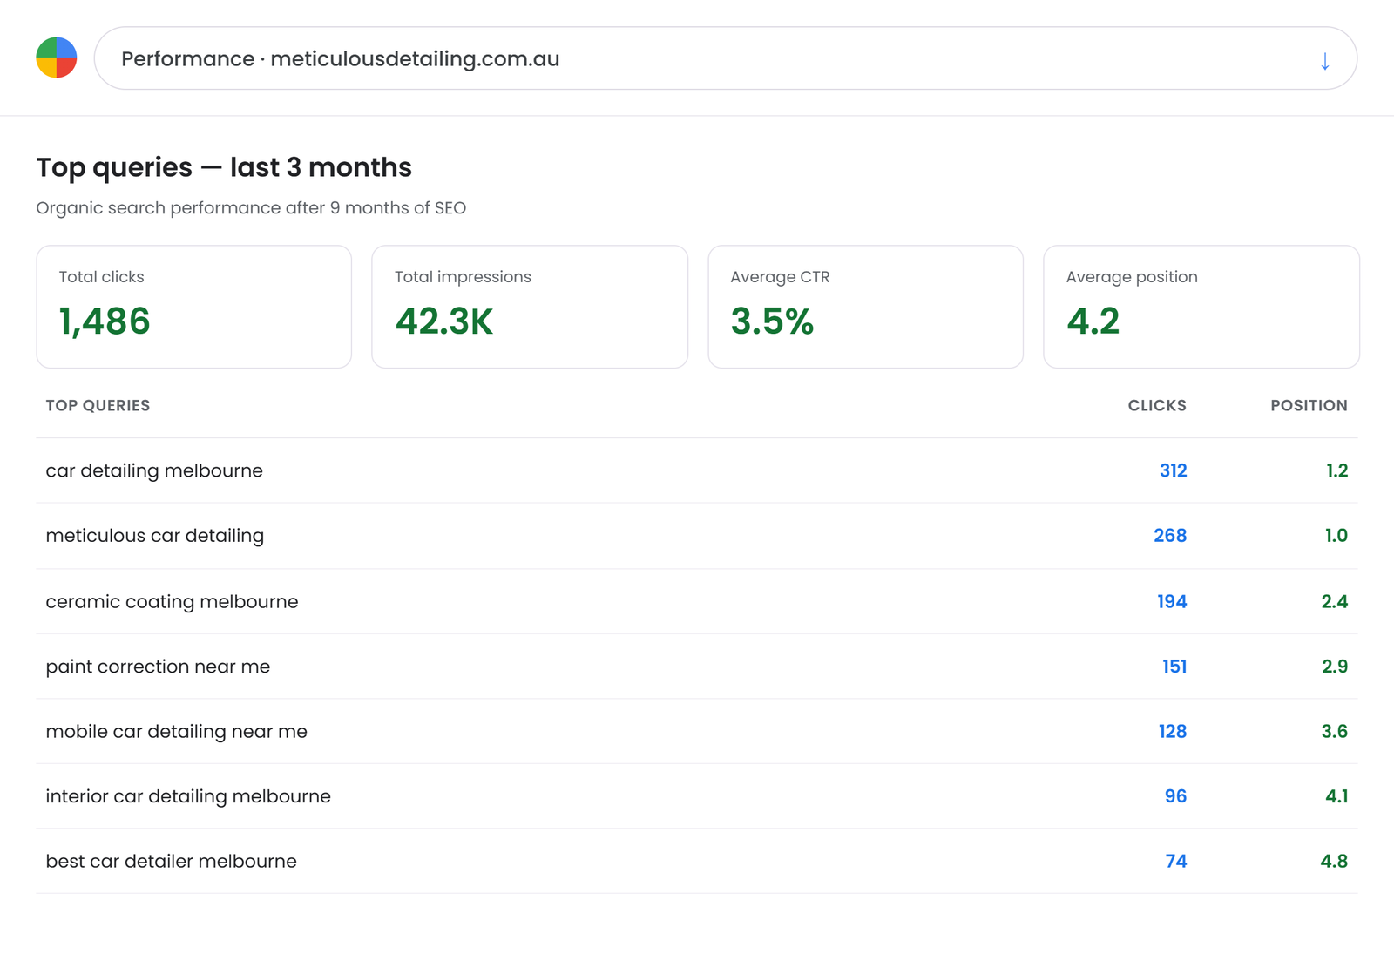Click the 4.2 average position figure
Viewport: 1394px width, 961px height.
pyautogui.click(x=1093, y=321)
